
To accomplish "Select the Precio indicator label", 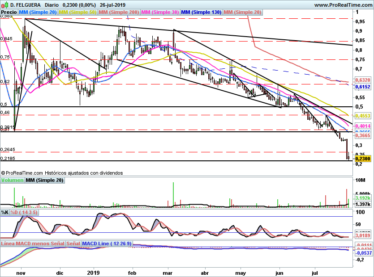I will pyautogui.click(x=9, y=12).
